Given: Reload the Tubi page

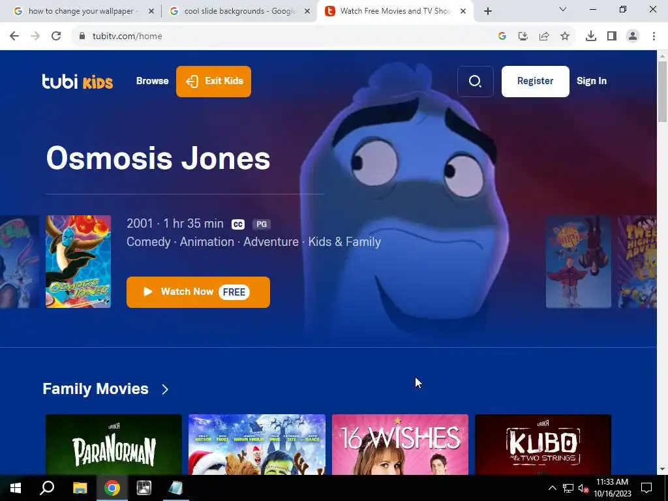Looking at the screenshot, I should click(x=56, y=37).
